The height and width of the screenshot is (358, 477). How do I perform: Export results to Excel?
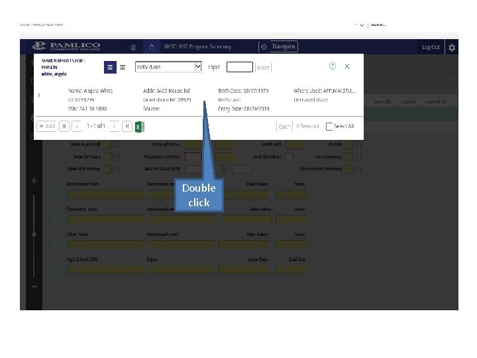140,127
